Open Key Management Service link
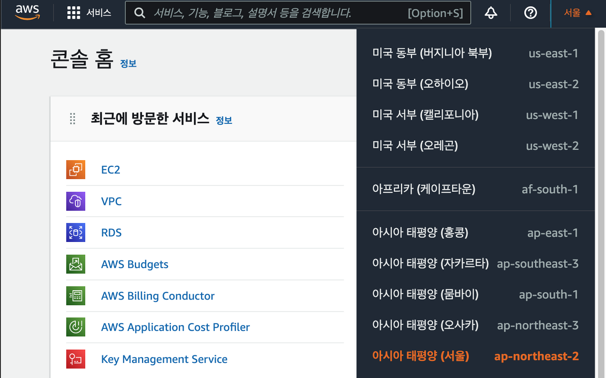This screenshot has height=378, width=606. click(164, 359)
